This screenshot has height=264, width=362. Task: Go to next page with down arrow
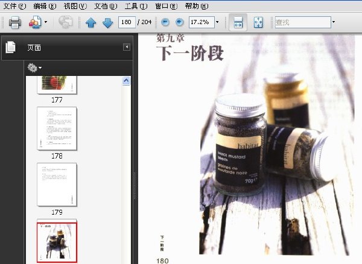[x=107, y=22]
